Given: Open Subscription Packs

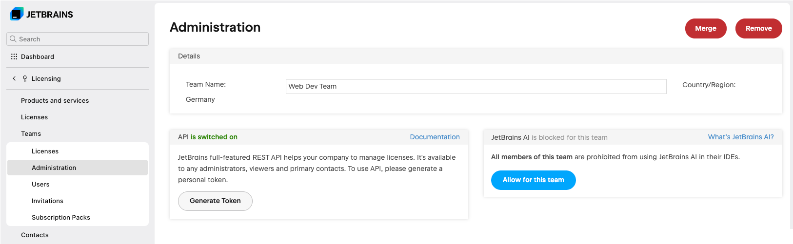Looking at the screenshot, I should [x=61, y=217].
